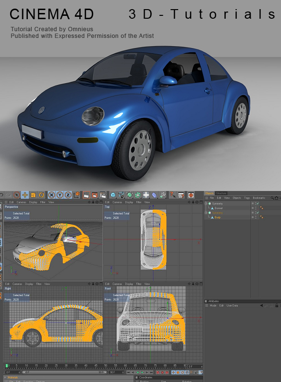Click the Phong tag on Body
Screen dimensions: 281x382
pyautogui.click(x=262, y=217)
